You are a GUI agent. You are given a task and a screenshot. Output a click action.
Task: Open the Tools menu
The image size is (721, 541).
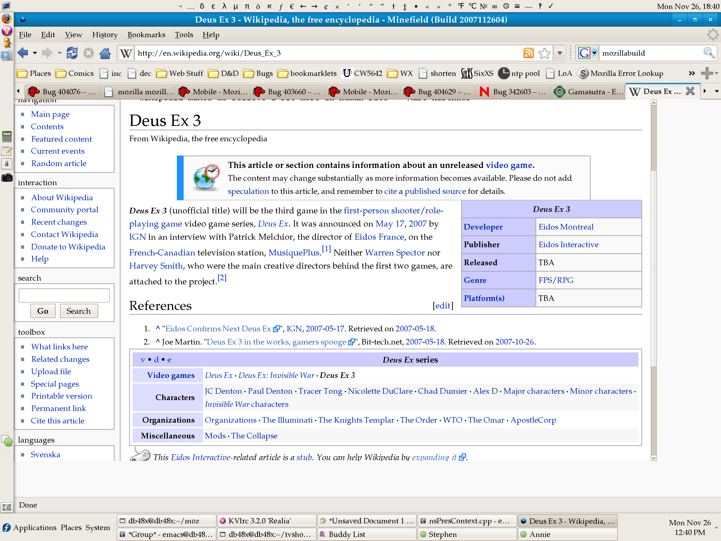point(184,35)
